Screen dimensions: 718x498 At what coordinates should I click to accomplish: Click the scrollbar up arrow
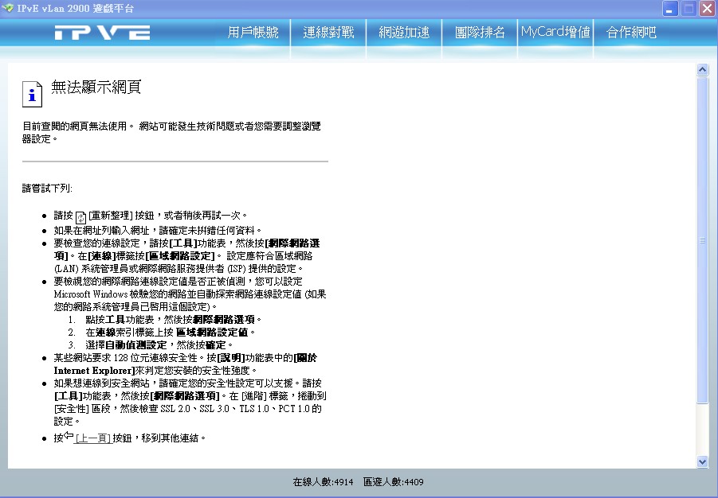702,69
